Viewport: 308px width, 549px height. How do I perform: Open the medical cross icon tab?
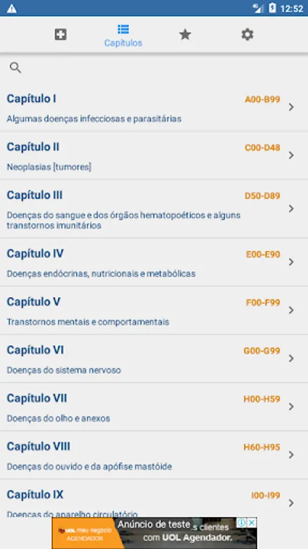[x=61, y=35]
